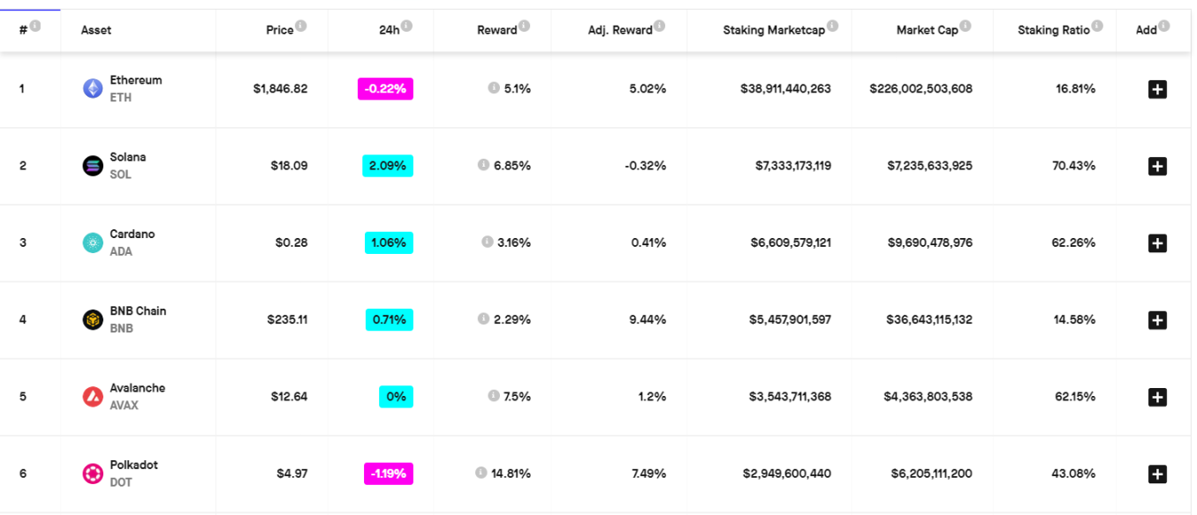This screenshot has height=515, width=1197.
Task: Click Ethereum's -0.22% change badge
Action: 386,88
